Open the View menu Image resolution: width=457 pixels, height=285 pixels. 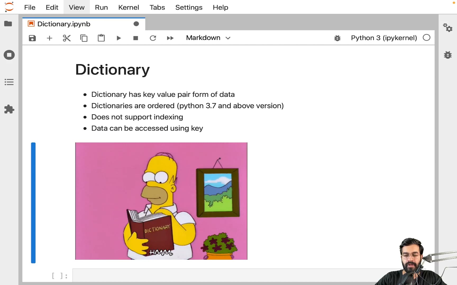click(77, 7)
